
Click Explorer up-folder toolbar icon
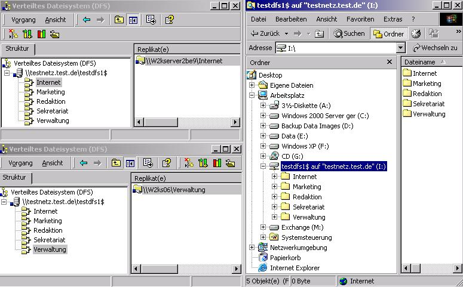coord(319,34)
